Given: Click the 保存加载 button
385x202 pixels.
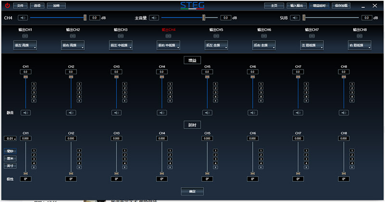Looking at the screenshot, I should (x=341, y=6).
